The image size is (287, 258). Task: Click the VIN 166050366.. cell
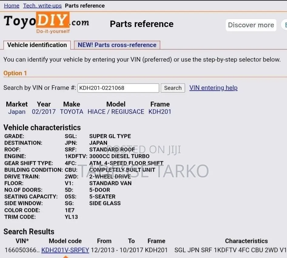[22, 250]
